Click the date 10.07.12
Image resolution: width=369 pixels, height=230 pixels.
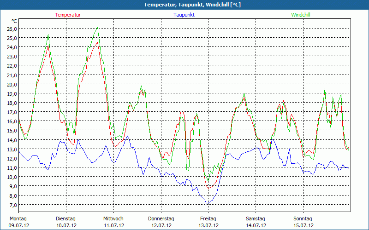tap(66, 225)
